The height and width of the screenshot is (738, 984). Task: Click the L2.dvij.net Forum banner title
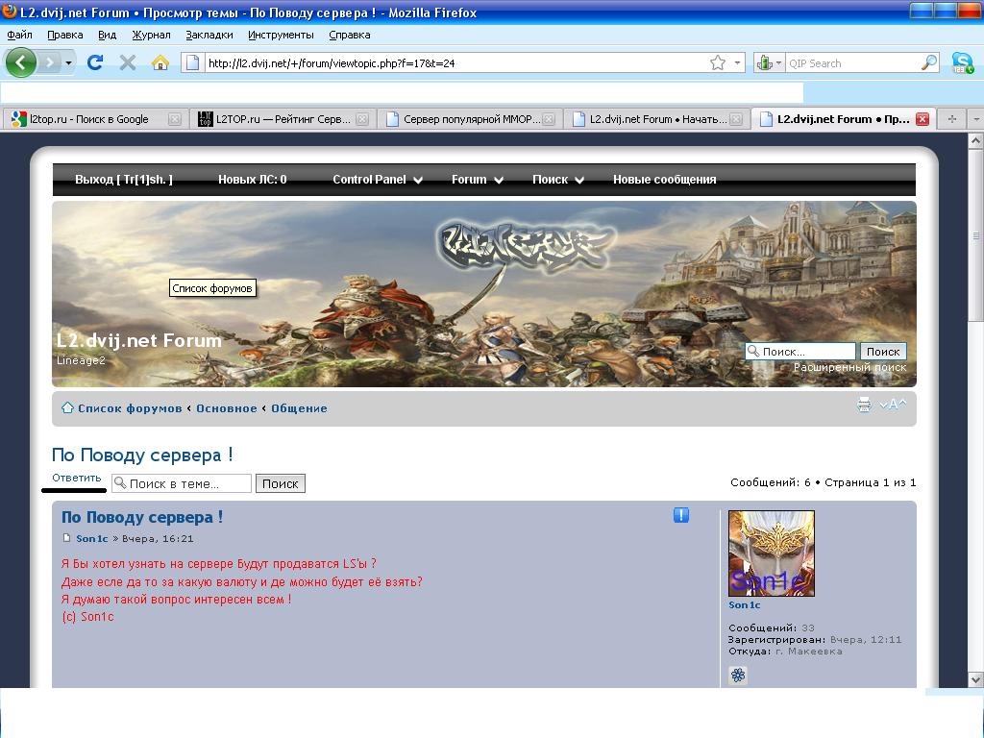click(139, 340)
